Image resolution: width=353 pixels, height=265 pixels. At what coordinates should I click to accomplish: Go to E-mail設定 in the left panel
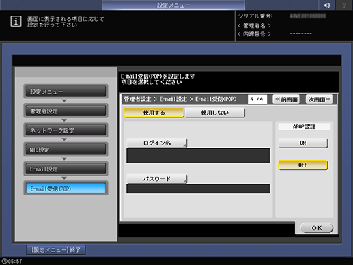coord(66,169)
